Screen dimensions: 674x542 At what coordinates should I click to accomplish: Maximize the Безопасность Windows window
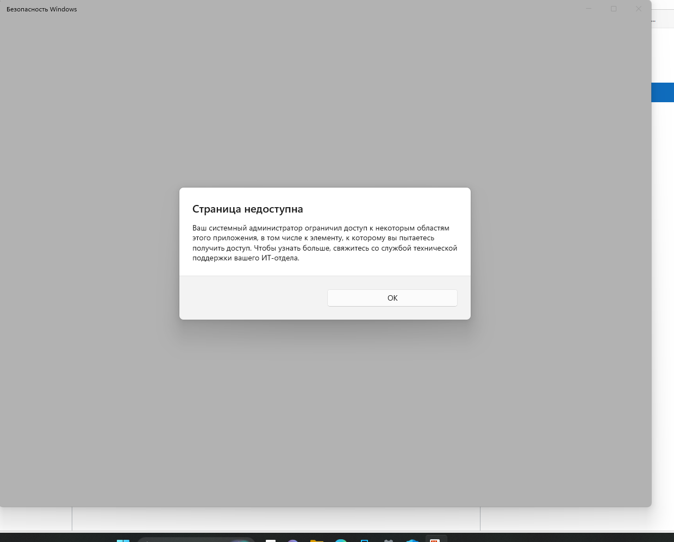(x=614, y=9)
